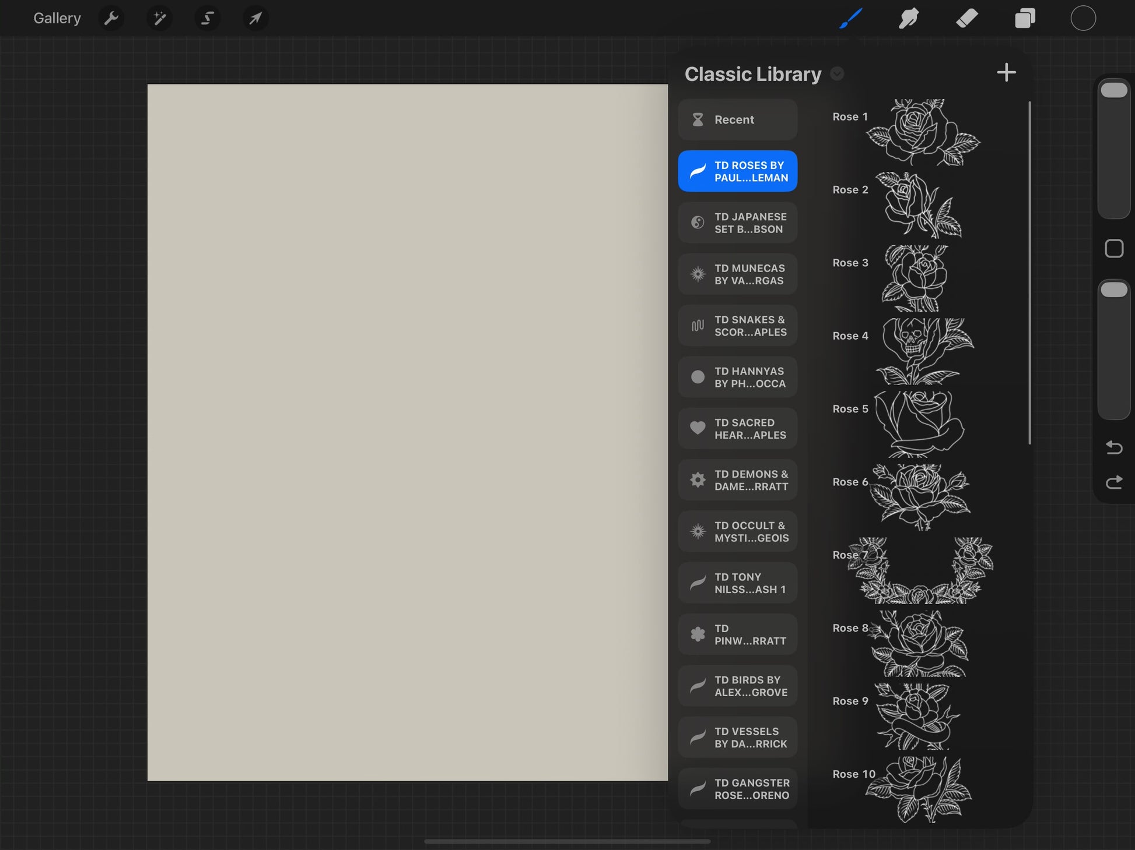The image size is (1135, 850).
Task: Return to the Gallery
Action: pos(57,19)
